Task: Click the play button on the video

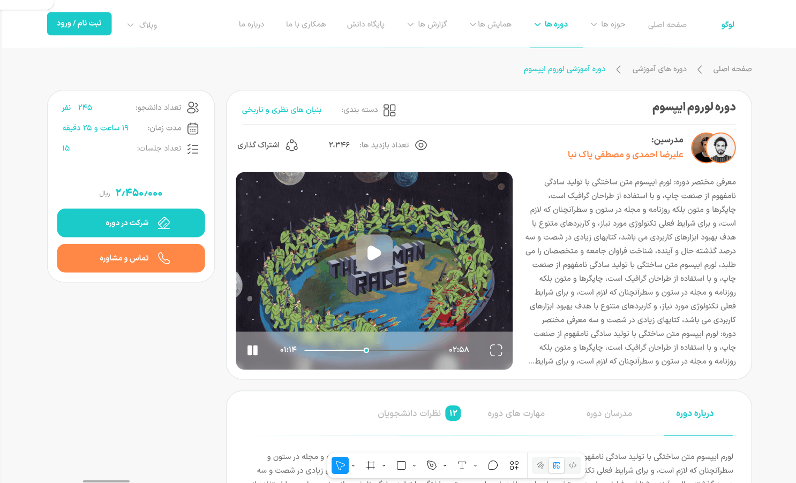Action: click(x=374, y=253)
